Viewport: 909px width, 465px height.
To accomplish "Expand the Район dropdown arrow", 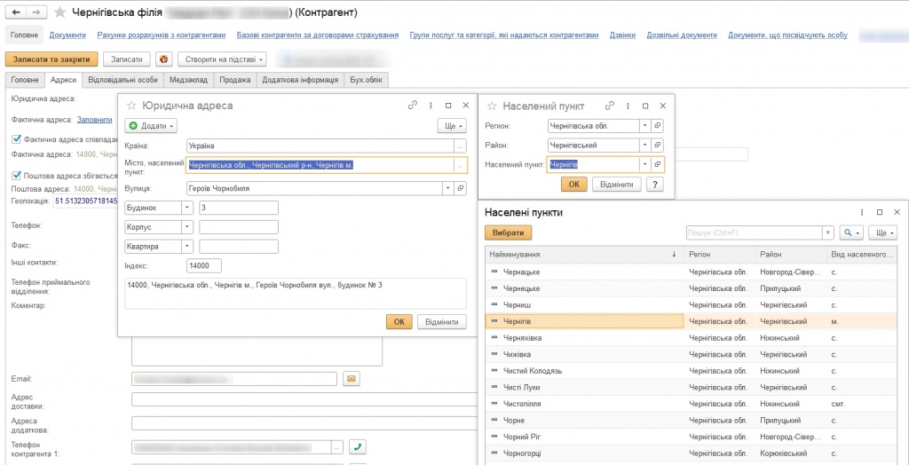I will (645, 145).
